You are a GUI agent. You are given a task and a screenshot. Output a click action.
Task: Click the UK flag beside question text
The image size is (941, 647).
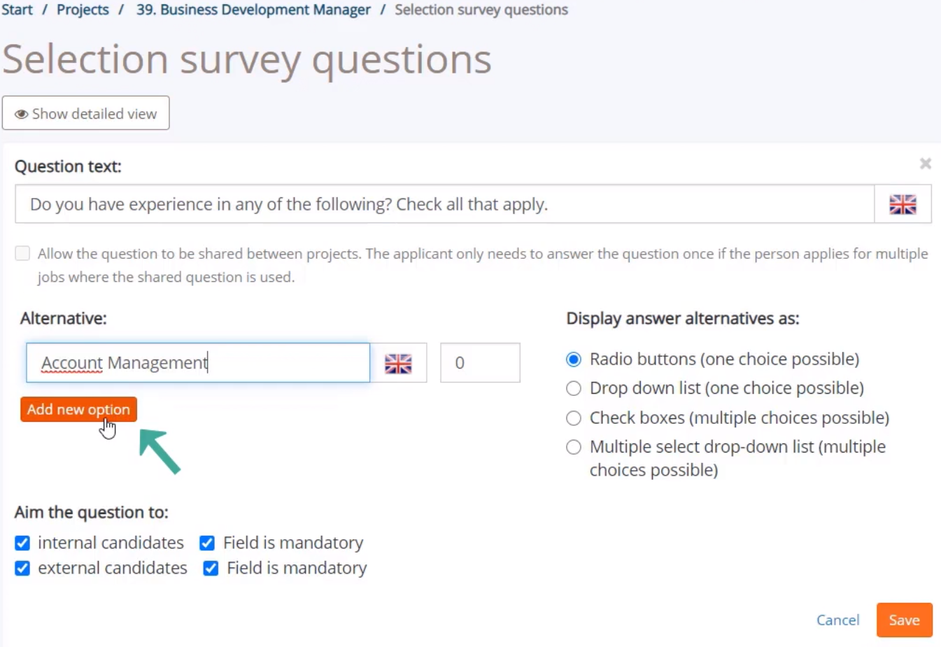pos(903,204)
